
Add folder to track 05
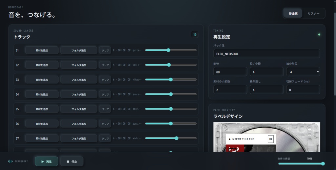[79, 109]
